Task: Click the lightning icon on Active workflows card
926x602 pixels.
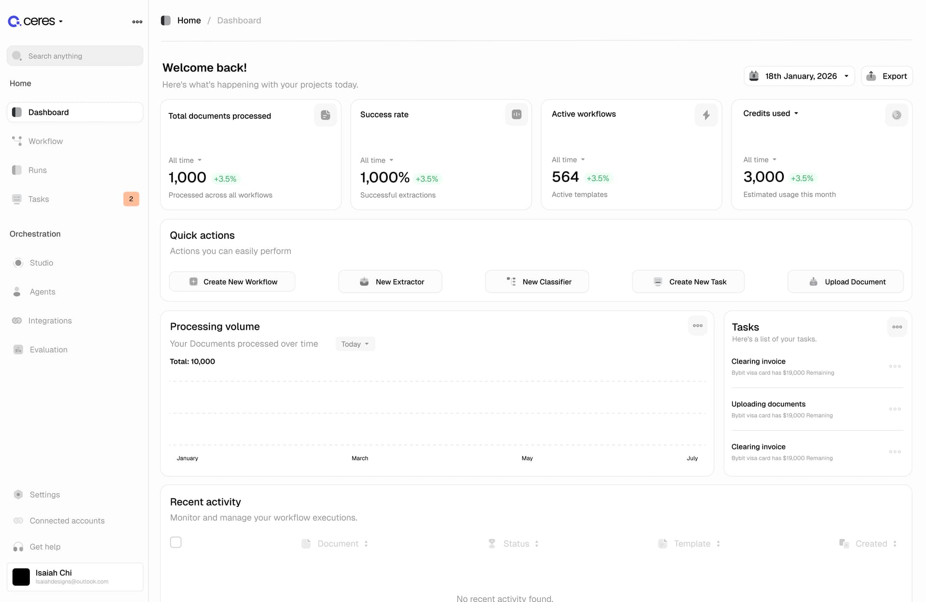Action: pyautogui.click(x=706, y=115)
